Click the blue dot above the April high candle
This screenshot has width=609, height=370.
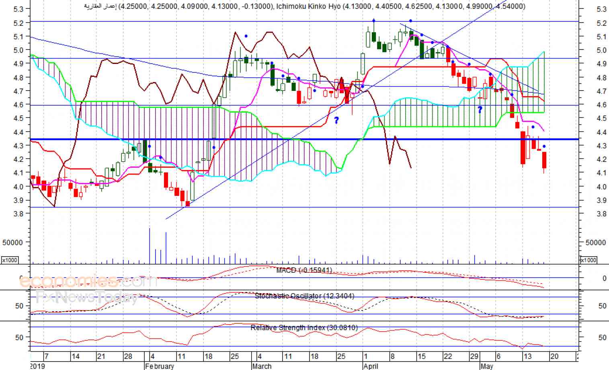point(374,20)
